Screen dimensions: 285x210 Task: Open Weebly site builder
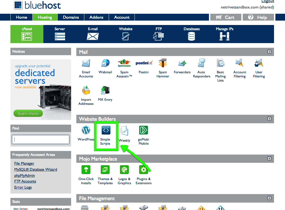124,134
